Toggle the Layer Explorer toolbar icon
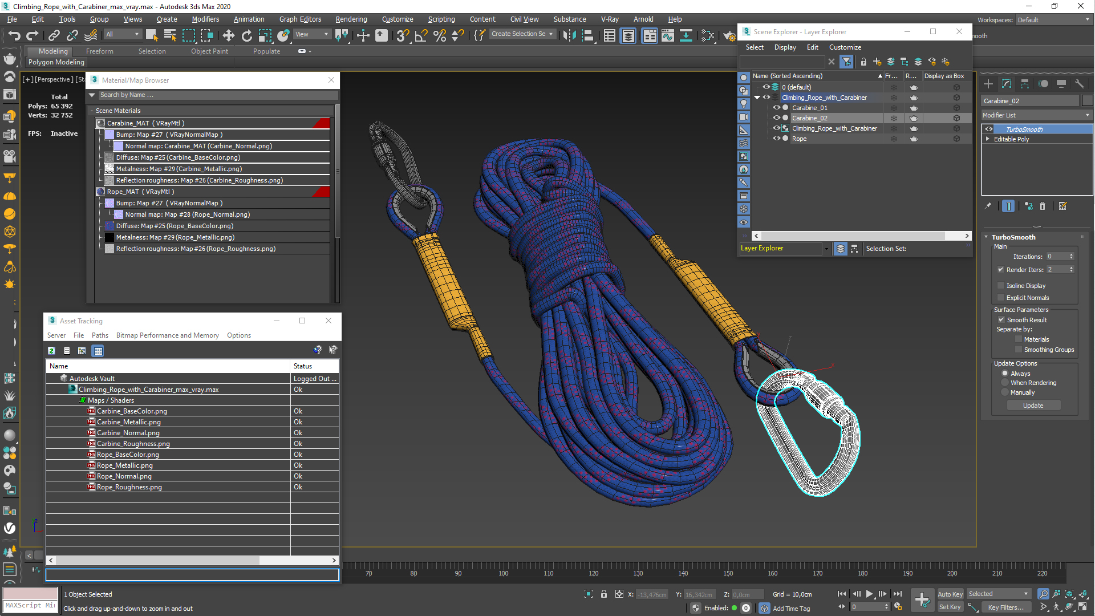The width and height of the screenshot is (1095, 616). tap(628, 35)
